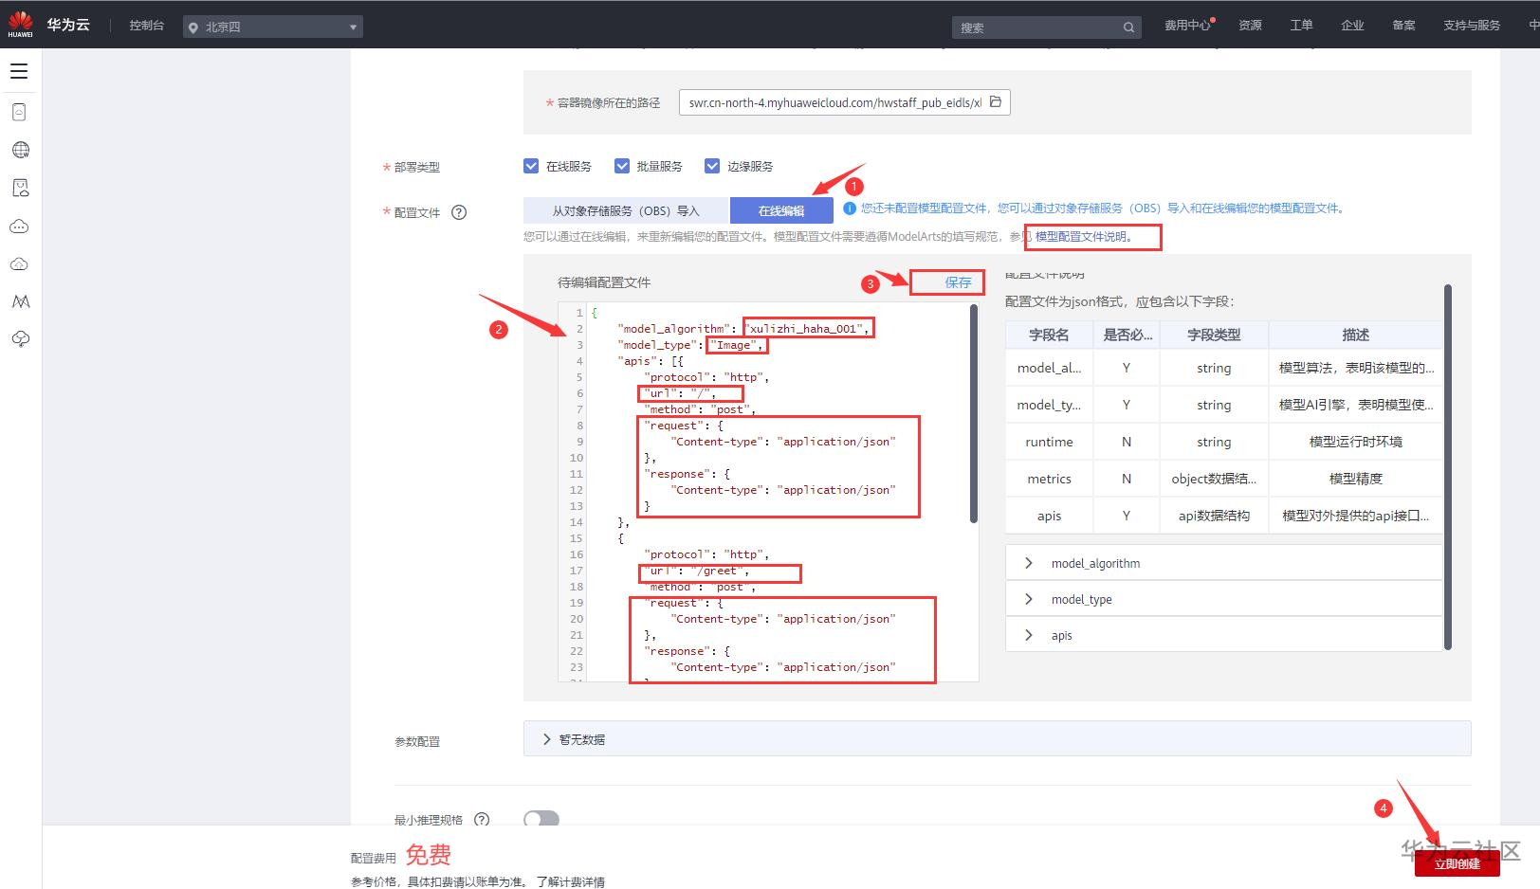The width and height of the screenshot is (1540, 889).
Task: Open the 支持与服务 menu
Action: pos(1472,26)
